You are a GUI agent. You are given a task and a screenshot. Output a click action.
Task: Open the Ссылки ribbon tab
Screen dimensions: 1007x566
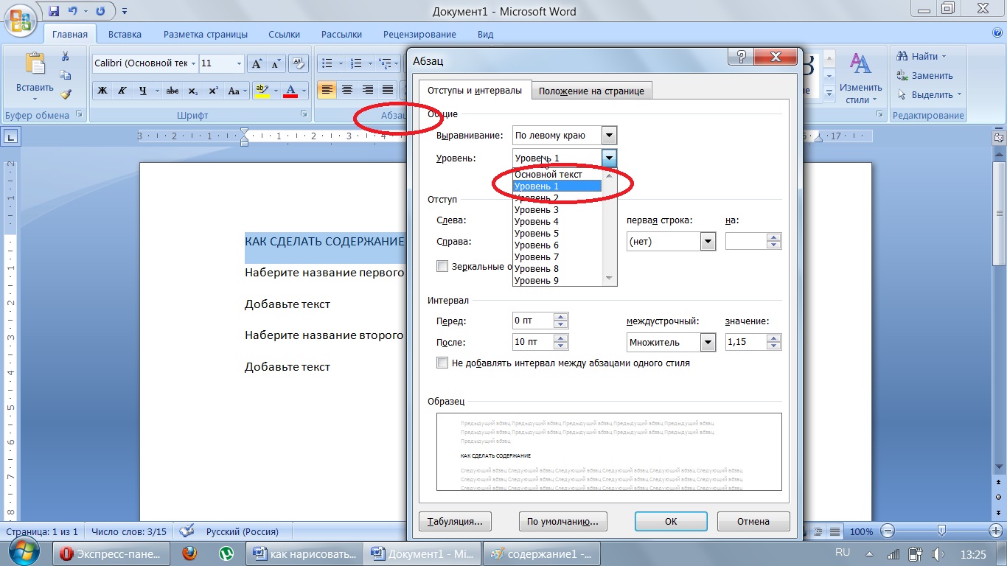(284, 34)
